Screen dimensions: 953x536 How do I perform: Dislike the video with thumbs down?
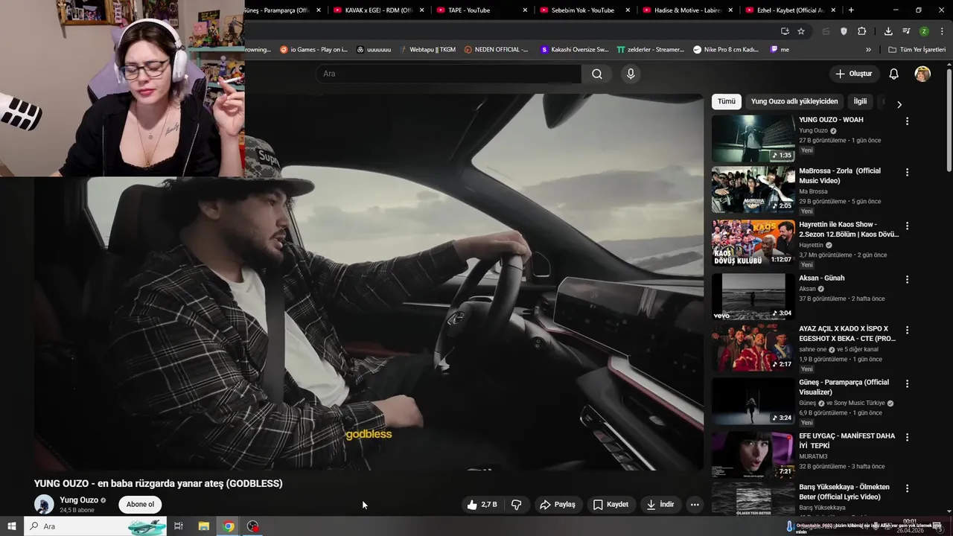pos(517,505)
